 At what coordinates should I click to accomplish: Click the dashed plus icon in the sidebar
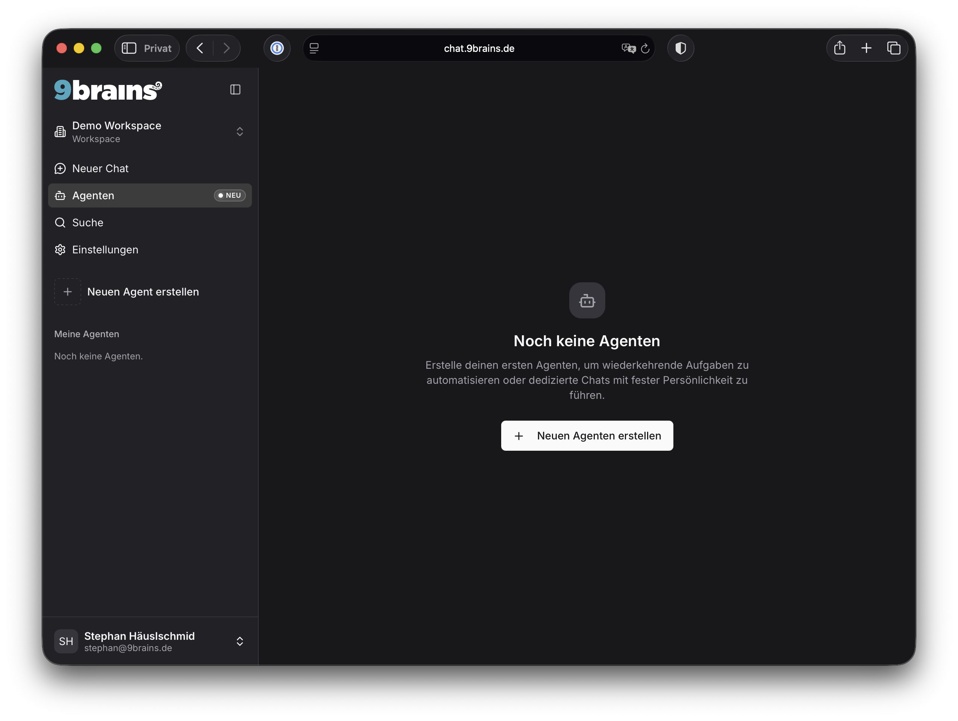(68, 292)
